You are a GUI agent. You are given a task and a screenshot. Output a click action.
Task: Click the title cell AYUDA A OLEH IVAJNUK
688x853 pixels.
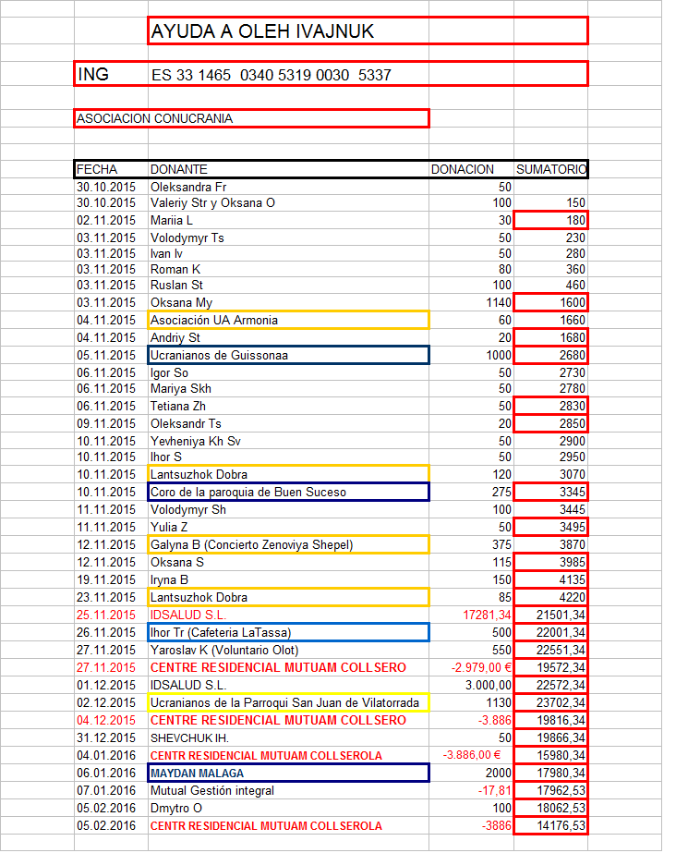click(367, 31)
